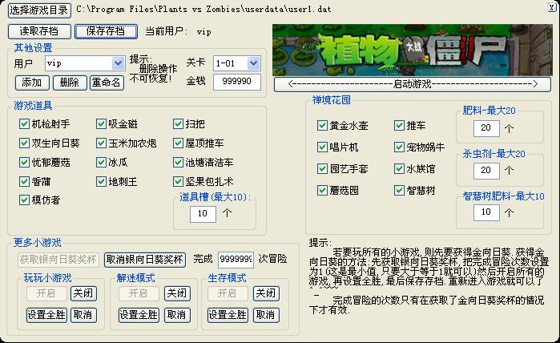Screen dimensions: 560x343
Task: Toggle the 冰瓜 checkbox
Action: [x=101, y=163]
